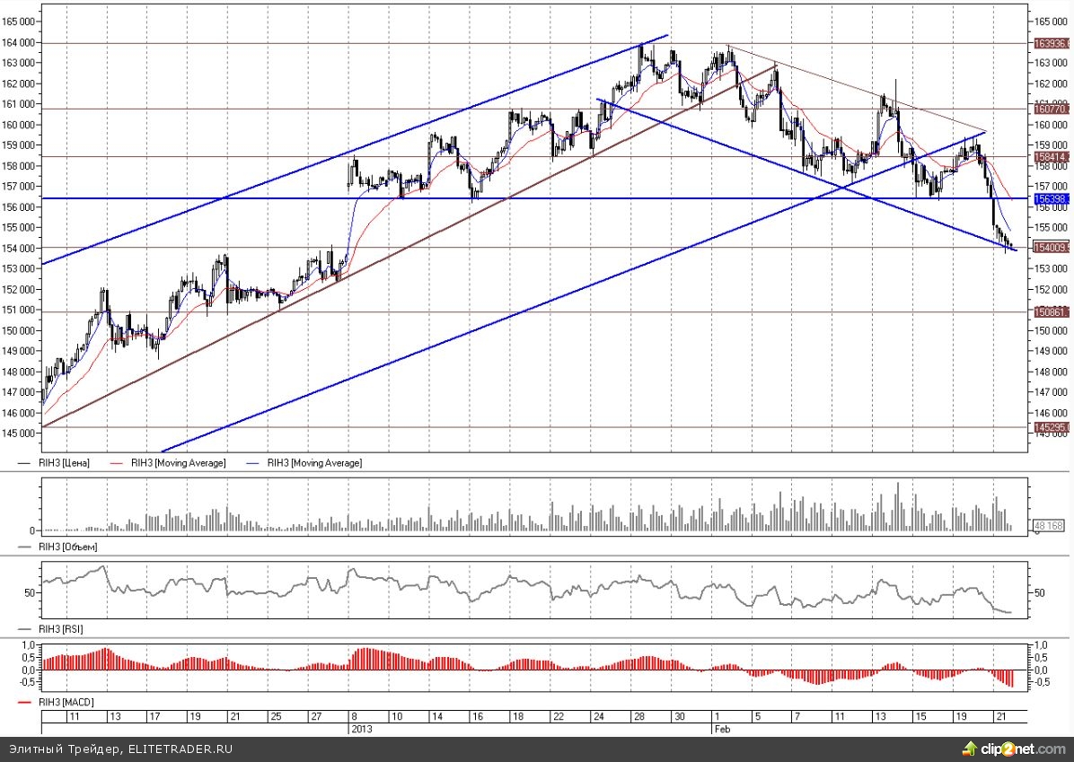Click the 48 168 volume value label

[1049, 526]
